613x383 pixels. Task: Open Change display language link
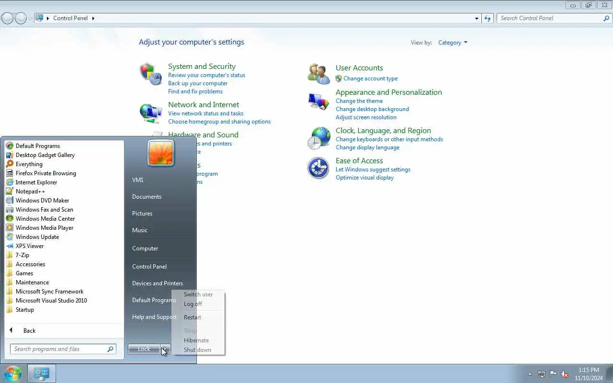367,147
